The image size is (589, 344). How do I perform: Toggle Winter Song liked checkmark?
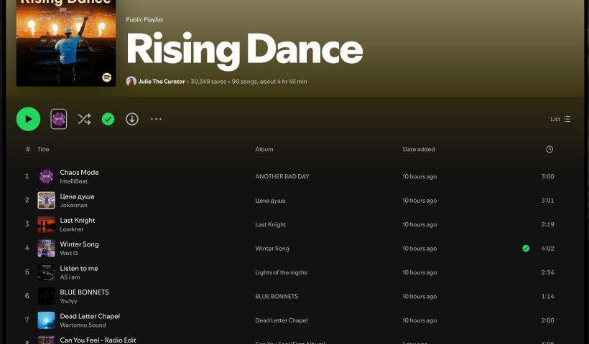pyautogui.click(x=526, y=249)
